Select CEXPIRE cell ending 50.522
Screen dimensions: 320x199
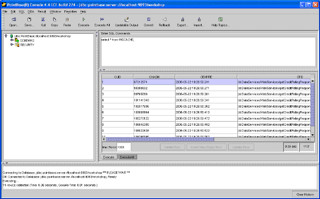[x=206, y=131]
